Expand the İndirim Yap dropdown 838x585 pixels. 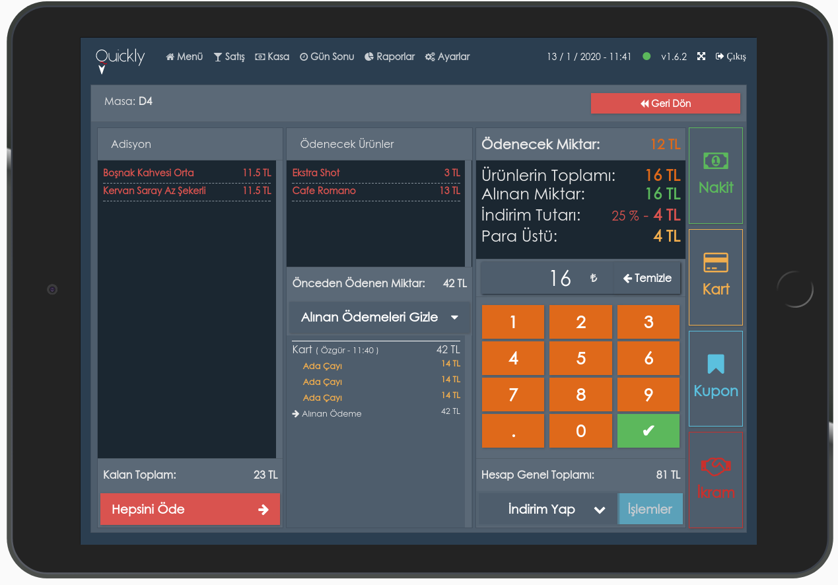[x=547, y=509]
